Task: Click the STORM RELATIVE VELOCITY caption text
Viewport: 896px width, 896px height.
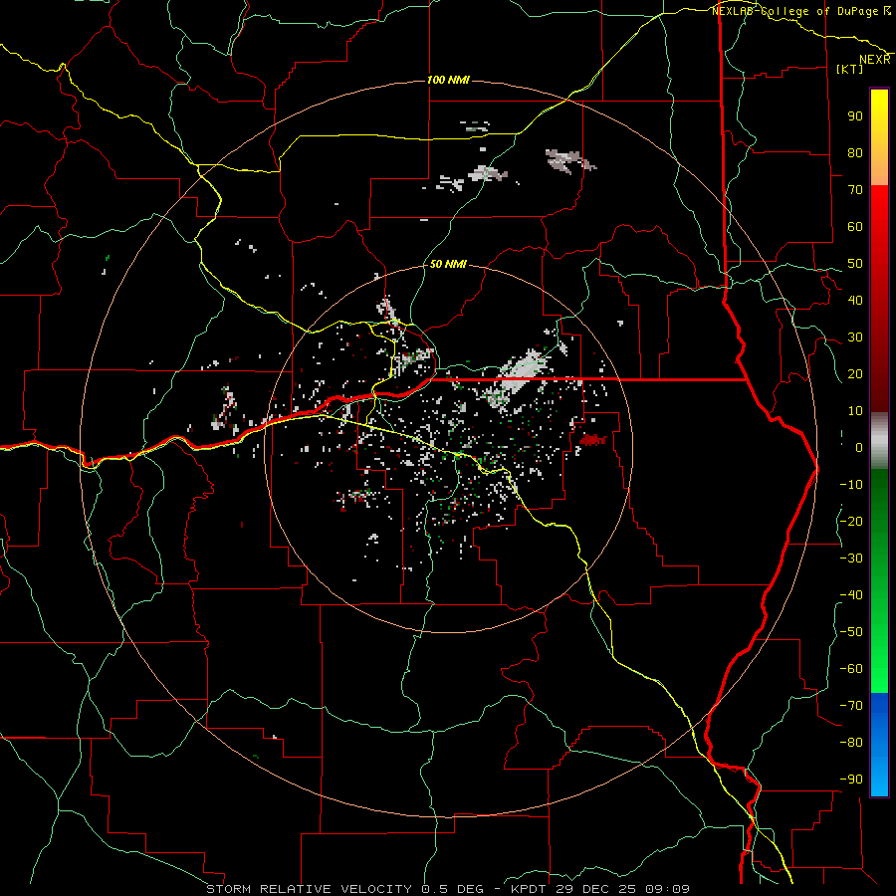Action: click(x=309, y=889)
